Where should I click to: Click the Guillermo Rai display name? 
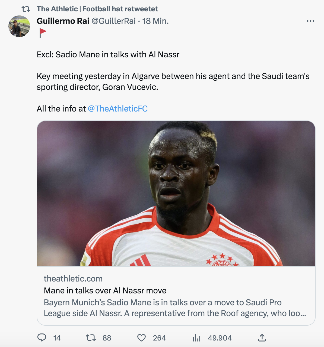(x=63, y=21)
